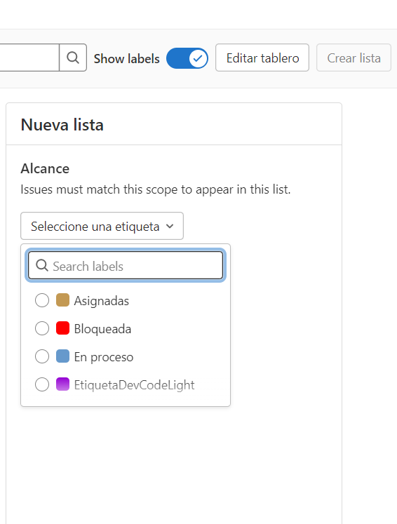The width and height of the screenshot is (397, 524).
Task: Click the tan Asignadas color swatch
Action: (63, 300)
